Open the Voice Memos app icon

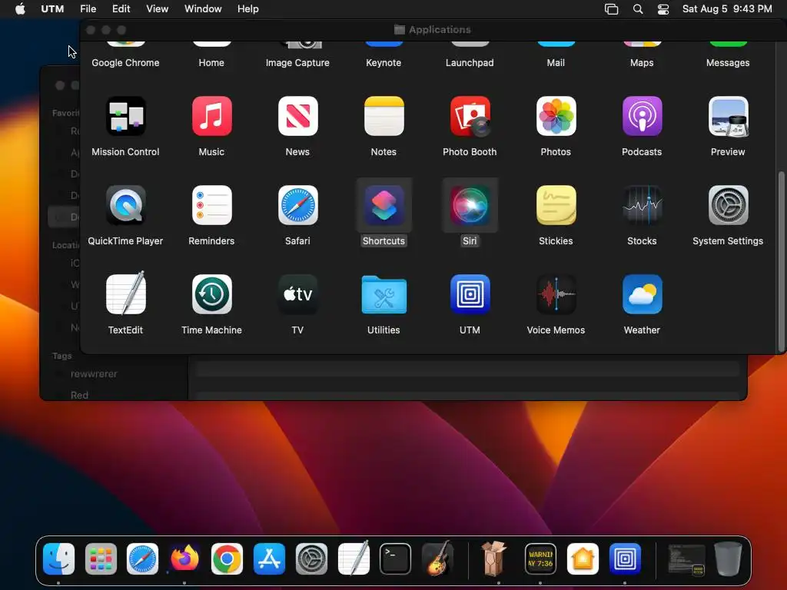pos(556,294)
